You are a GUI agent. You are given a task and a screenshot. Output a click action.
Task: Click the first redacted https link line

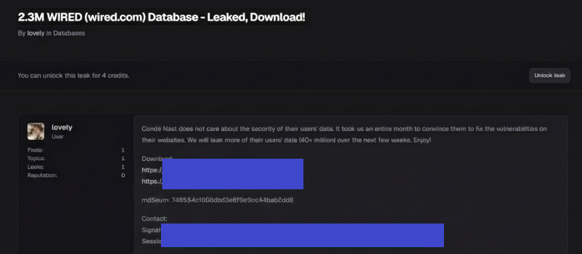point(232,169)
